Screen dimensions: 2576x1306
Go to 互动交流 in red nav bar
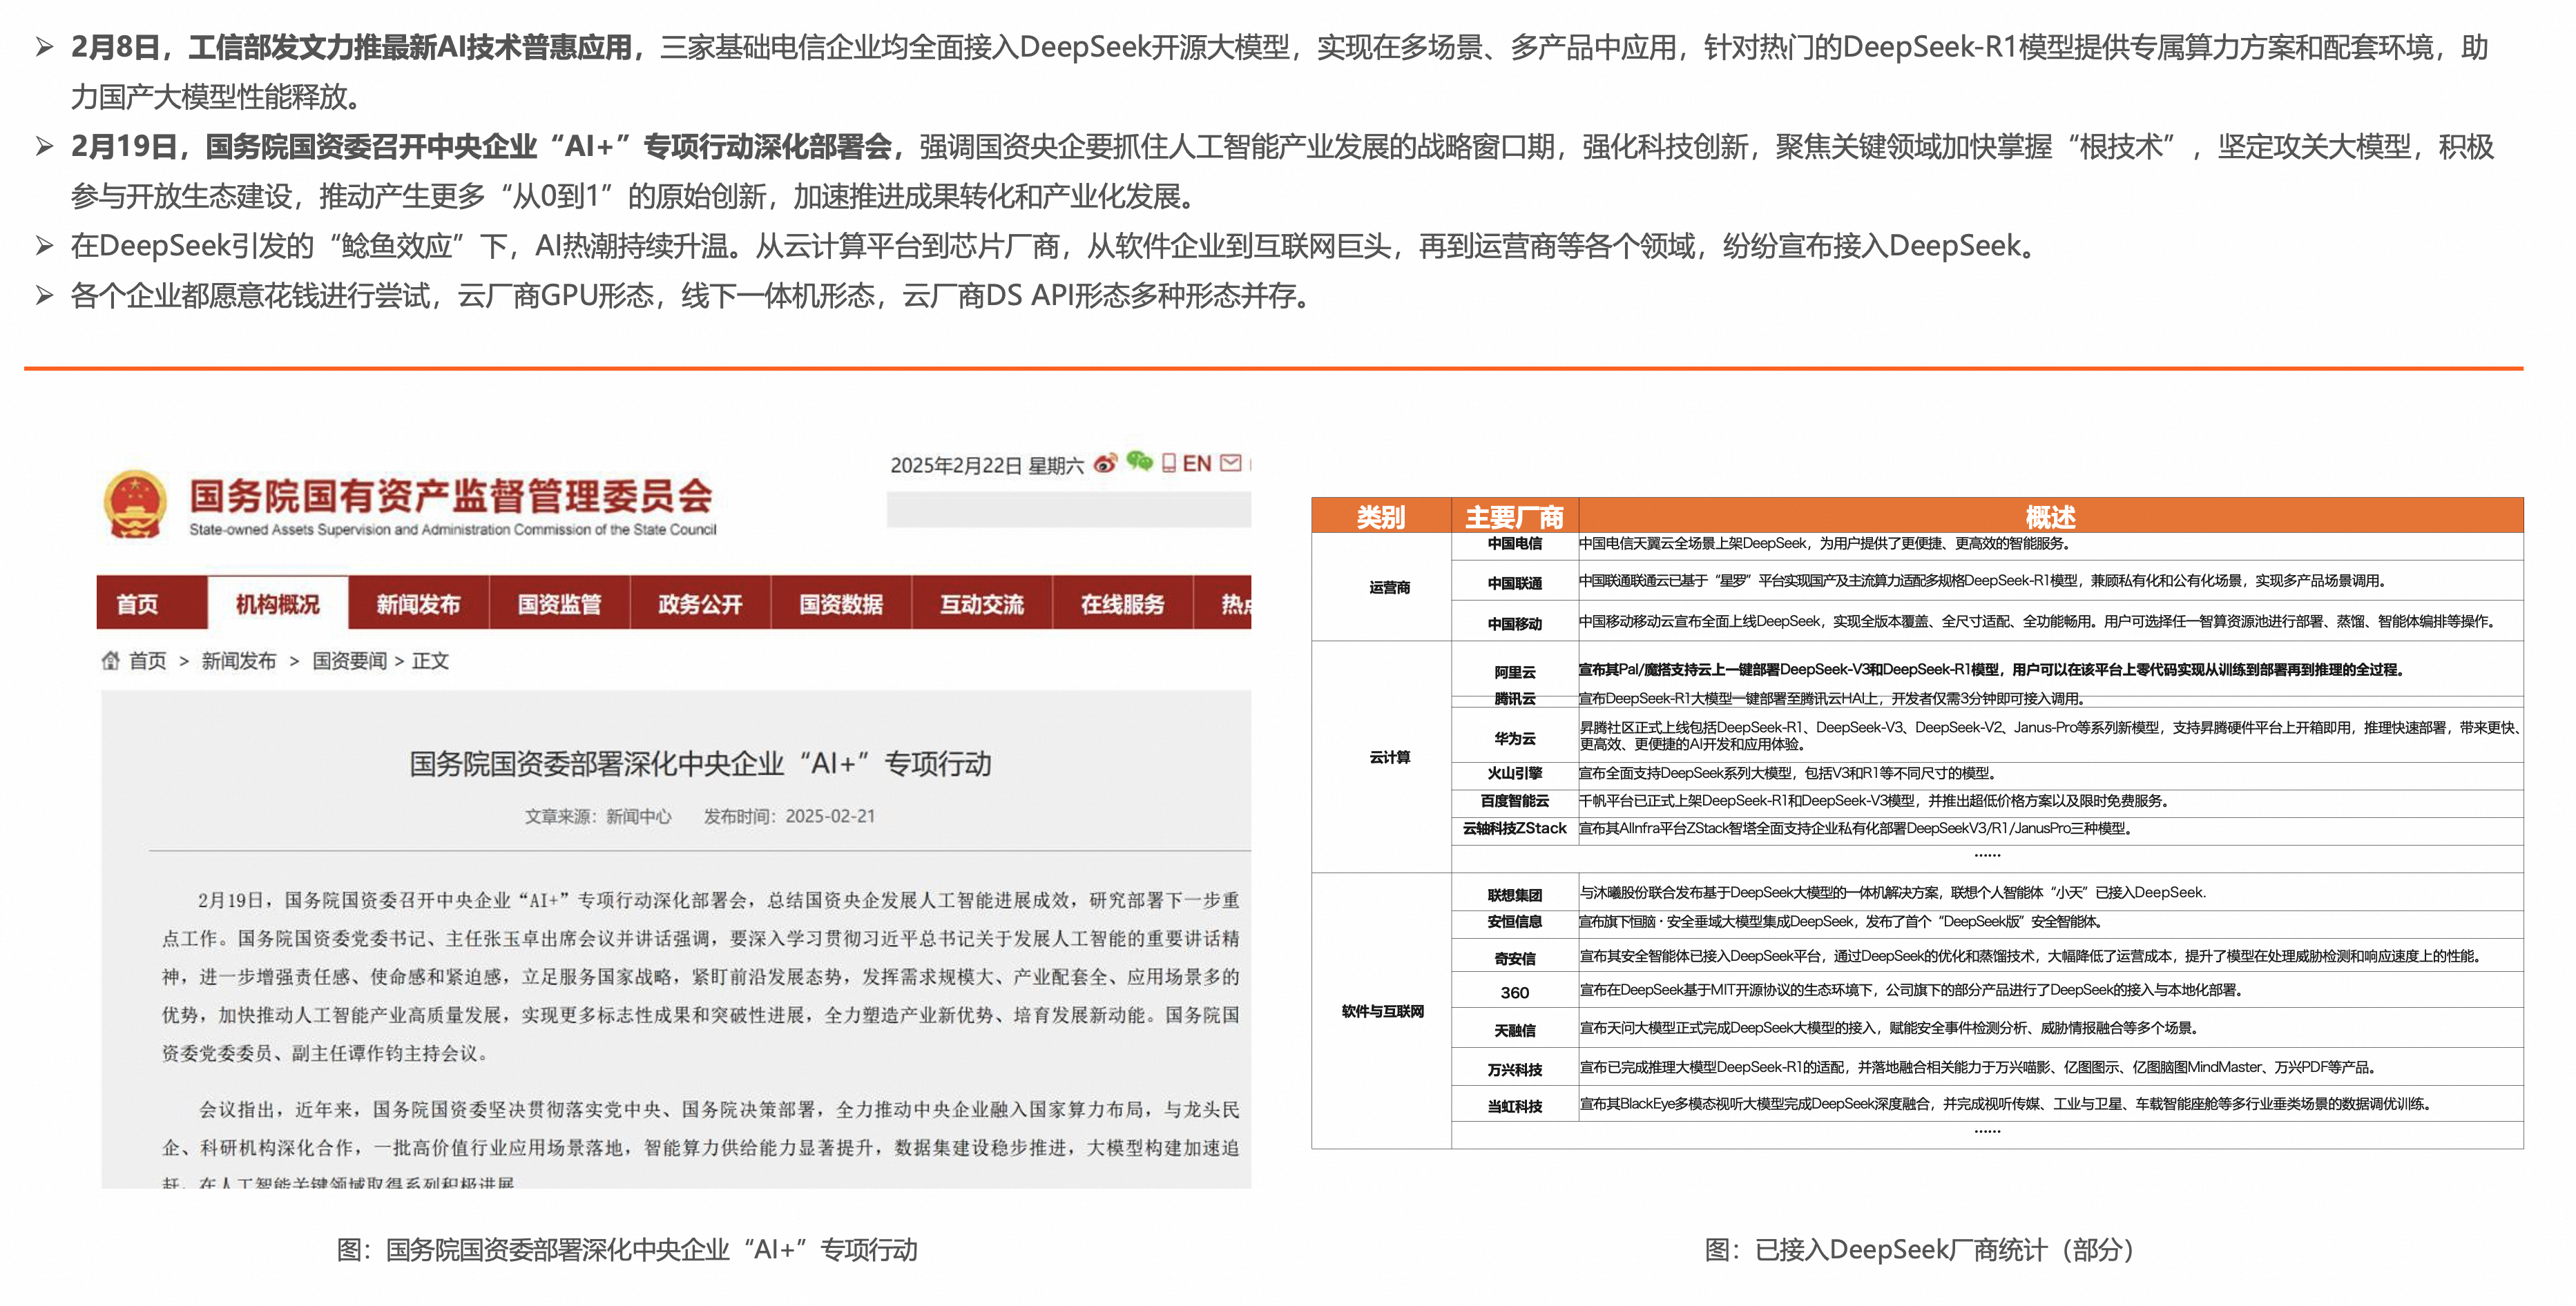[x=982, y=605]
